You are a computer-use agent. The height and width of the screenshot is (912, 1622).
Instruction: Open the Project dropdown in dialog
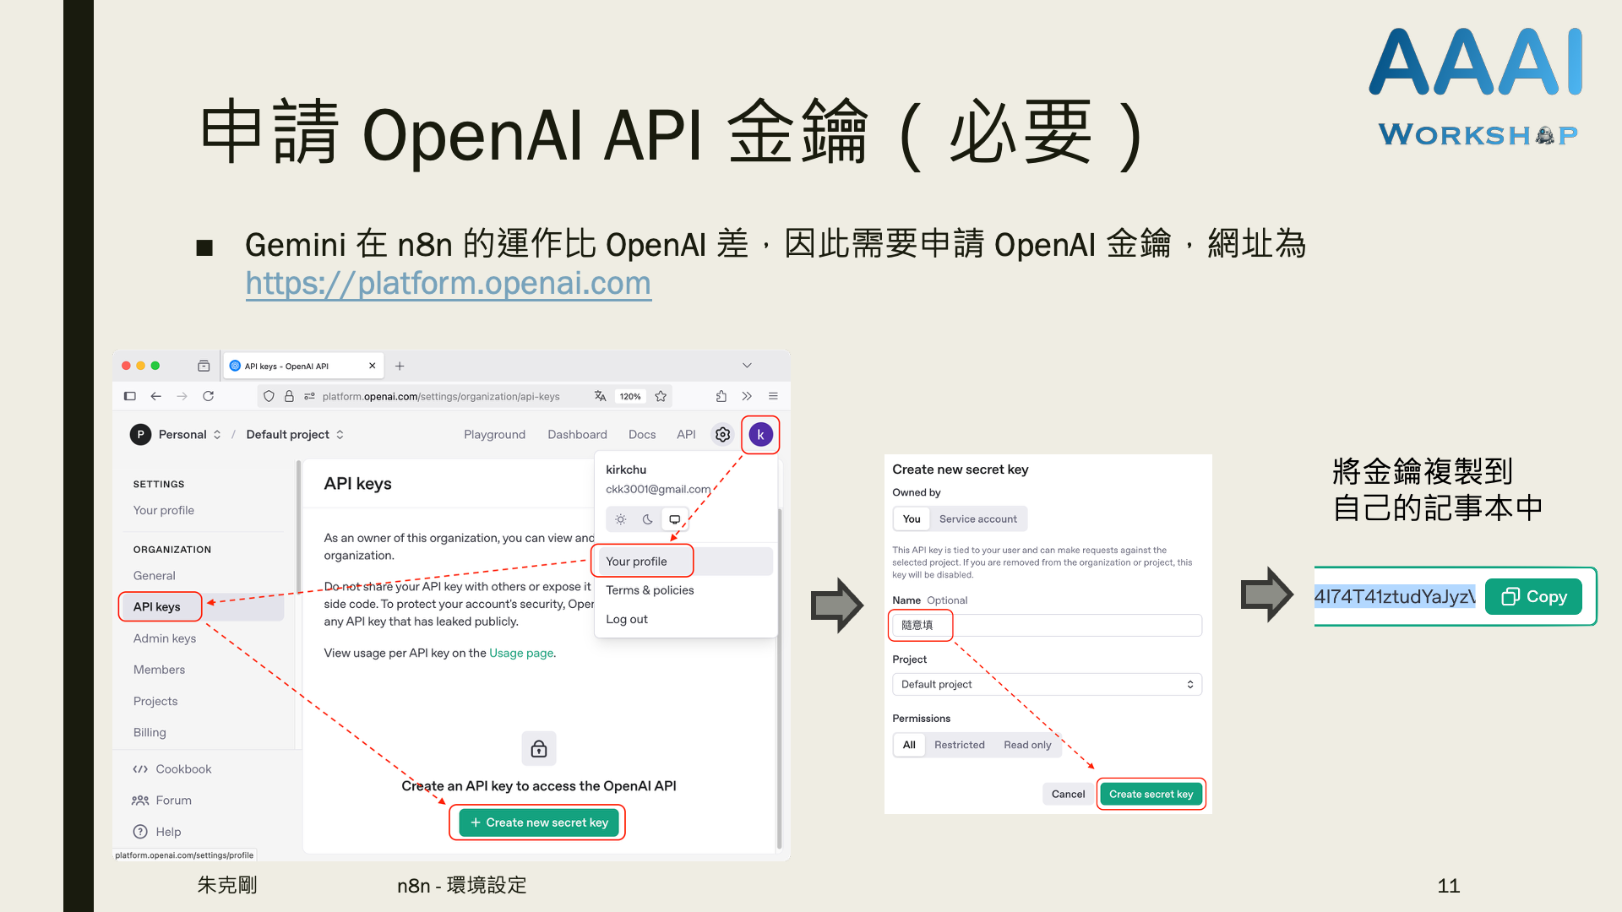1046,684
